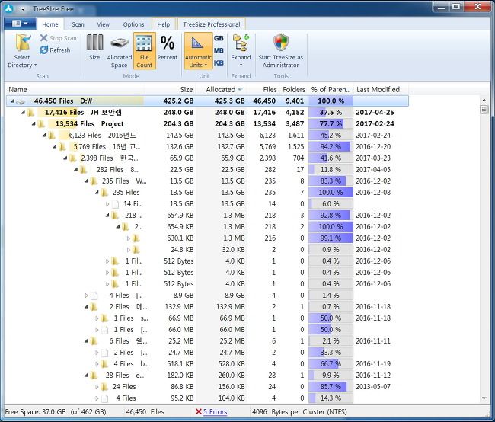The height and width of the screenshot is (422, 495).
Task: Click the vertical scrollbar thumb
Action: pyautogui.click(x=484, y=110)
